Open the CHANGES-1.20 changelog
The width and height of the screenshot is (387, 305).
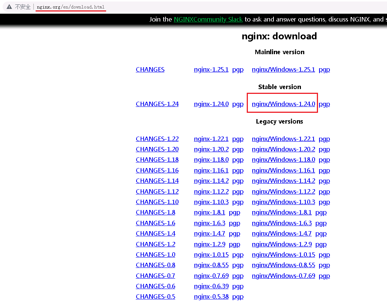(x=157, y=149)
